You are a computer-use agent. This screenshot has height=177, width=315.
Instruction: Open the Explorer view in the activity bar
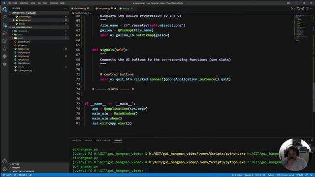4,9
